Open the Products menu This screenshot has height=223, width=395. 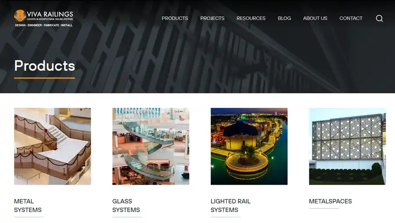175,18
